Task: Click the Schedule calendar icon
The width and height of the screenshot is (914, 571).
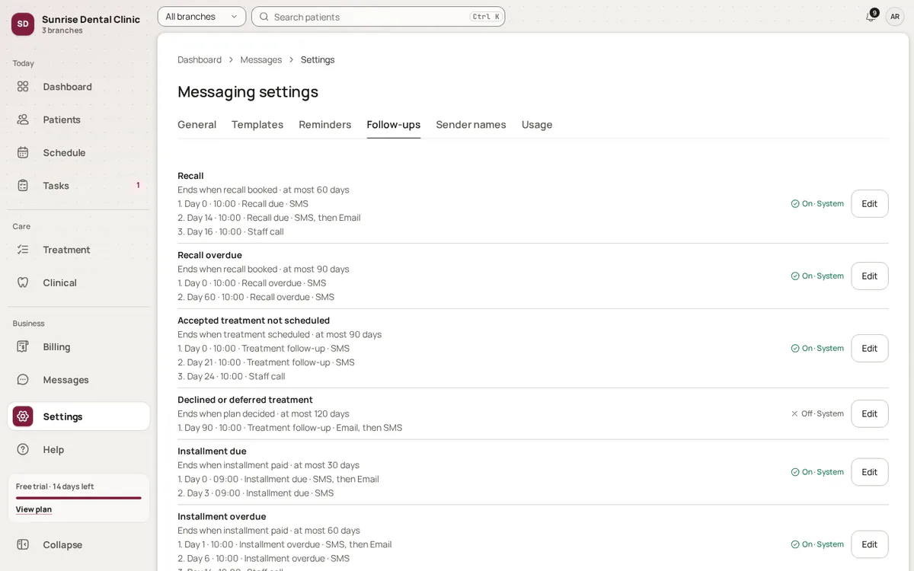Action: 23,152
